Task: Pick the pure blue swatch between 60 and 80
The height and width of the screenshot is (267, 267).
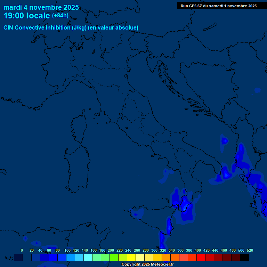Action: click(53, 258)
